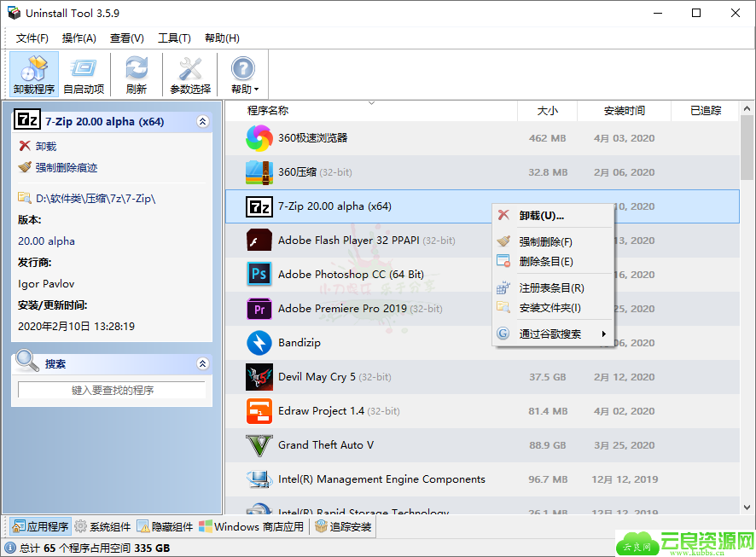Image resolution: width=756 pixels, height=557 pixels.
Task: Open the D:\软件类\压缩\7z\7-Zip\ path link
Action: point(96,198)
